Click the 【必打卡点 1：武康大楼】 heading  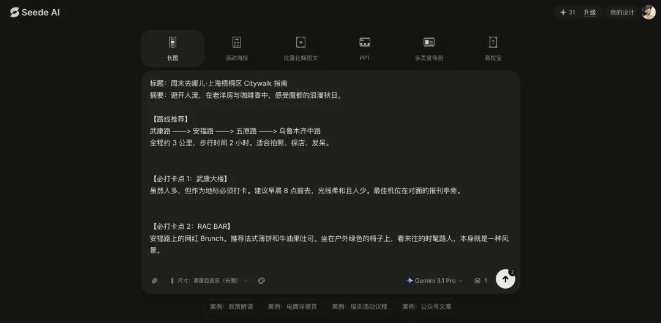(191, 179)
